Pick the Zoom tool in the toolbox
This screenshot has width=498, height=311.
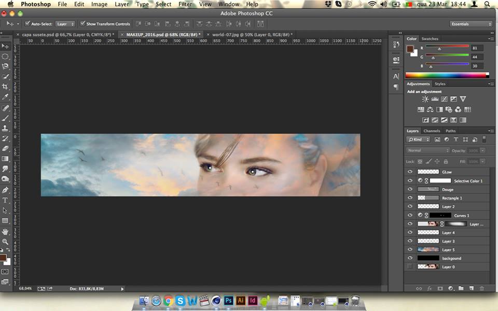tap(5, 242)
